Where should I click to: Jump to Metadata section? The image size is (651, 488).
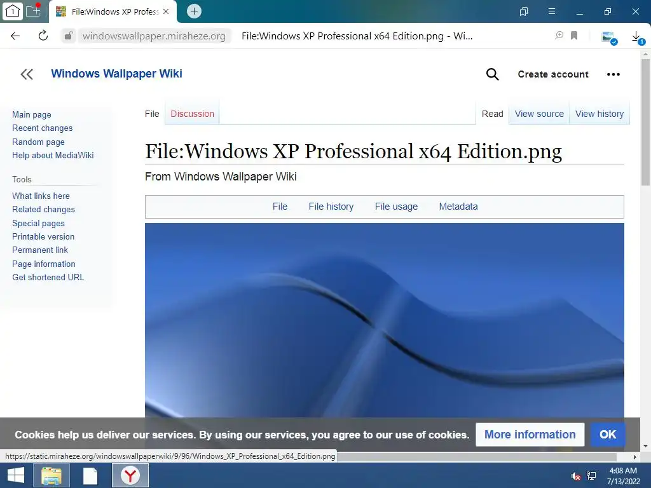click(458, 207)
